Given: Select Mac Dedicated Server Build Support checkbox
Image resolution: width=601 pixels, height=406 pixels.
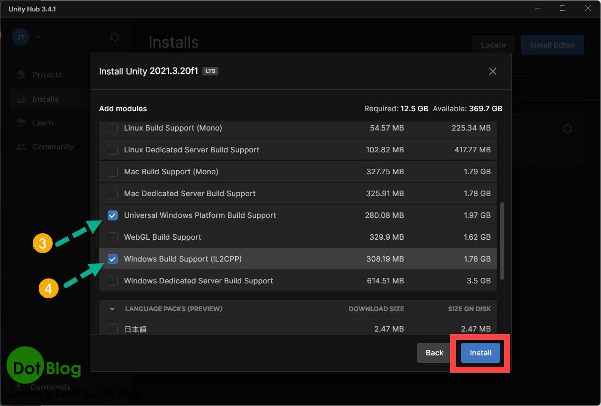Looking at the screenshot, I should pos(113,194).
